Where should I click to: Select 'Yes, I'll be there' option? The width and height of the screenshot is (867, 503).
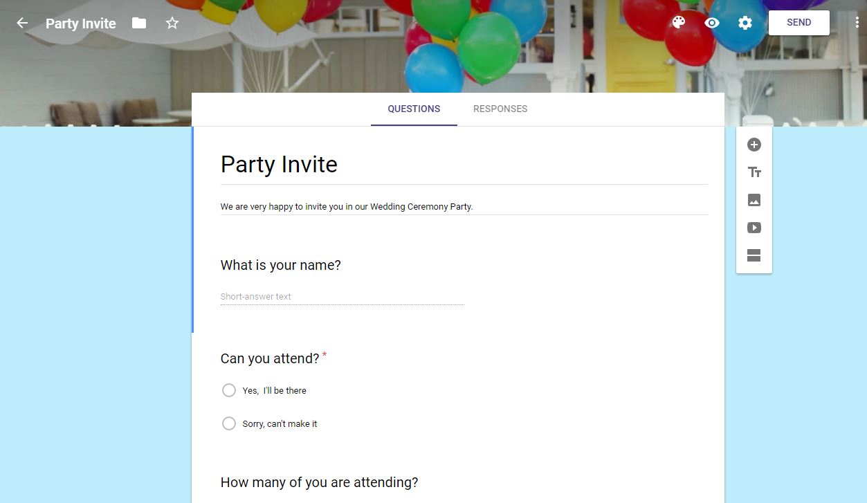point(229,390)
